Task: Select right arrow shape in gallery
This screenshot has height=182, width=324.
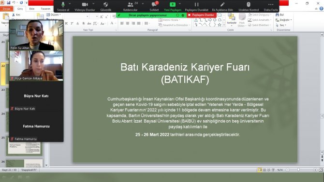Action: pos(210,20)
